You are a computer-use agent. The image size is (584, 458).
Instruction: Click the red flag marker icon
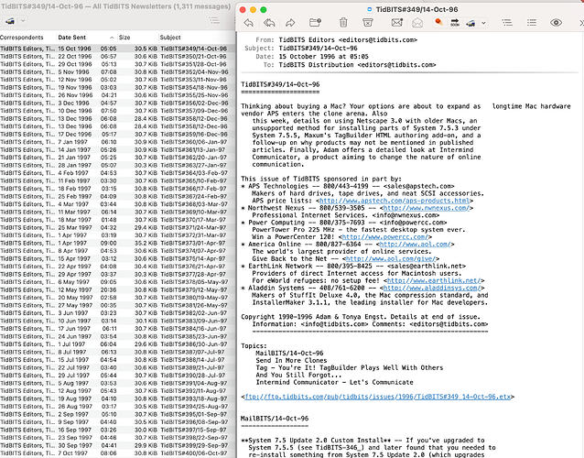(438, 23)
